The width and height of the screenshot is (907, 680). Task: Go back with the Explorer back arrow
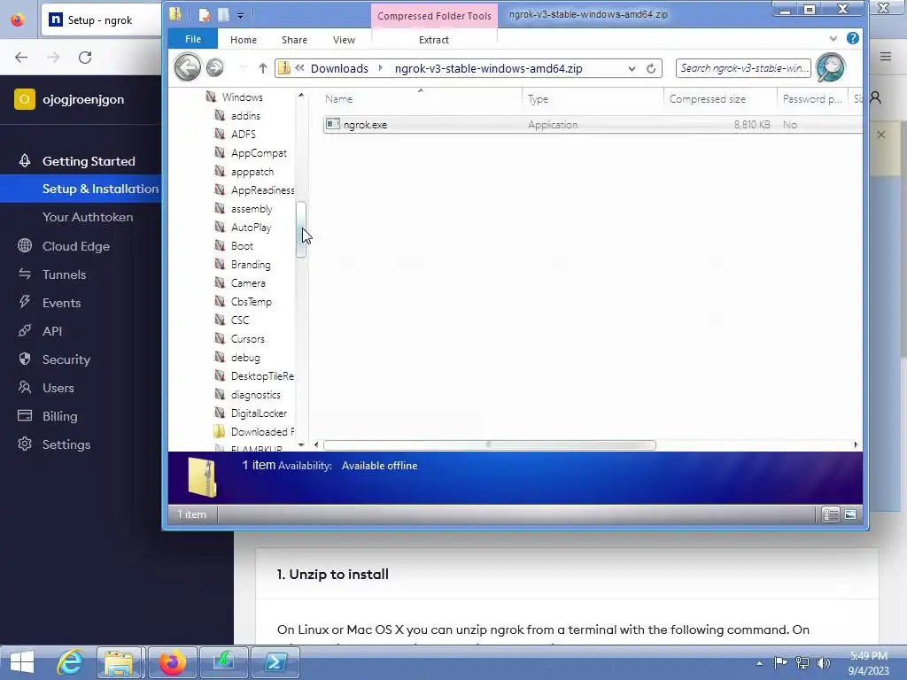(188, 67)
